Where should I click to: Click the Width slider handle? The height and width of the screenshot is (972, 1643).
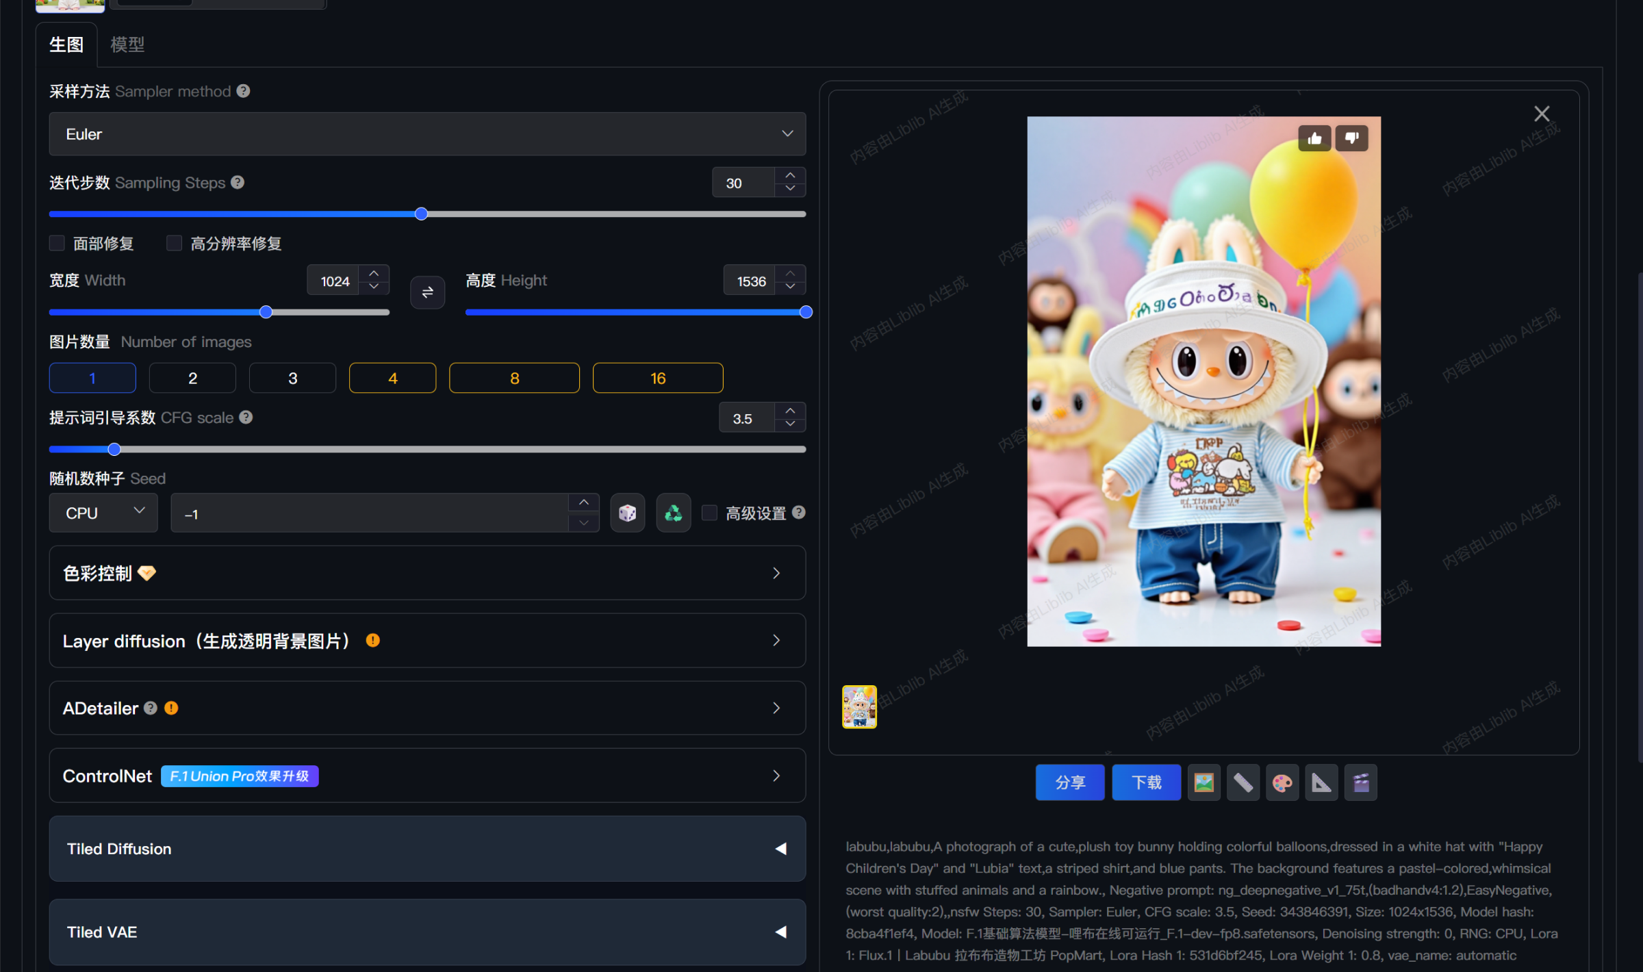click(266, 312)
